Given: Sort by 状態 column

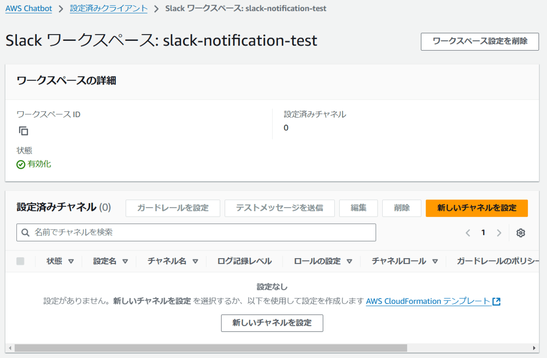Looking at the screenshot, I should pos(71,262).
